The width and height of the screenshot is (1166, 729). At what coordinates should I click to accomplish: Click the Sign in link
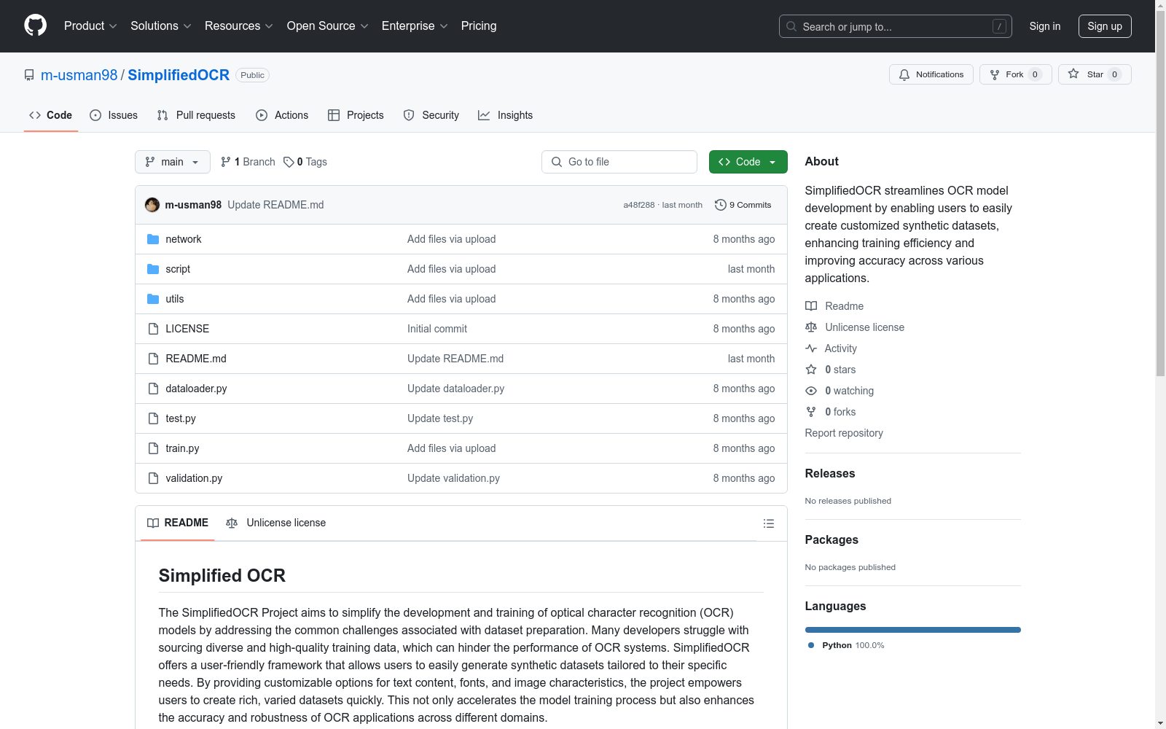point(1045,26)
